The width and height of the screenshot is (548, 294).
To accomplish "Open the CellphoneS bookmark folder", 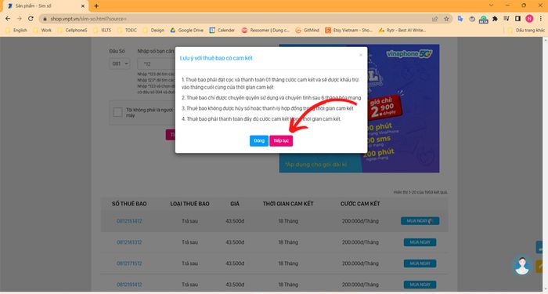I will (72, 31).
